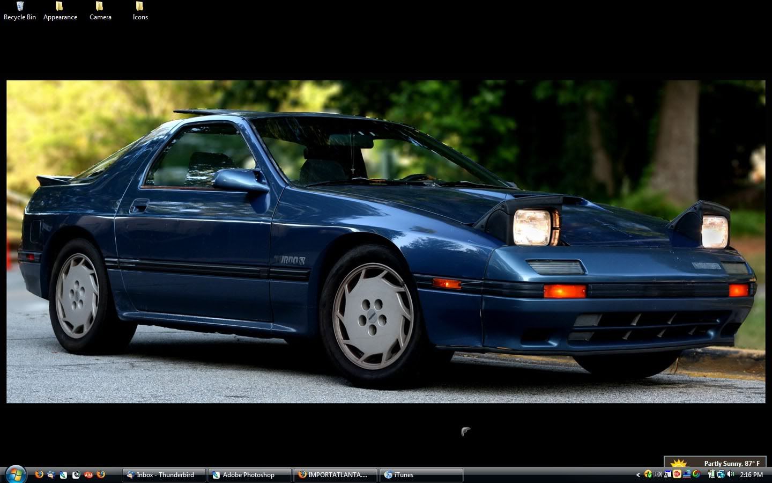Open the Camera folder on desktop
Screen dimensions: 772x483
point(100,10)
